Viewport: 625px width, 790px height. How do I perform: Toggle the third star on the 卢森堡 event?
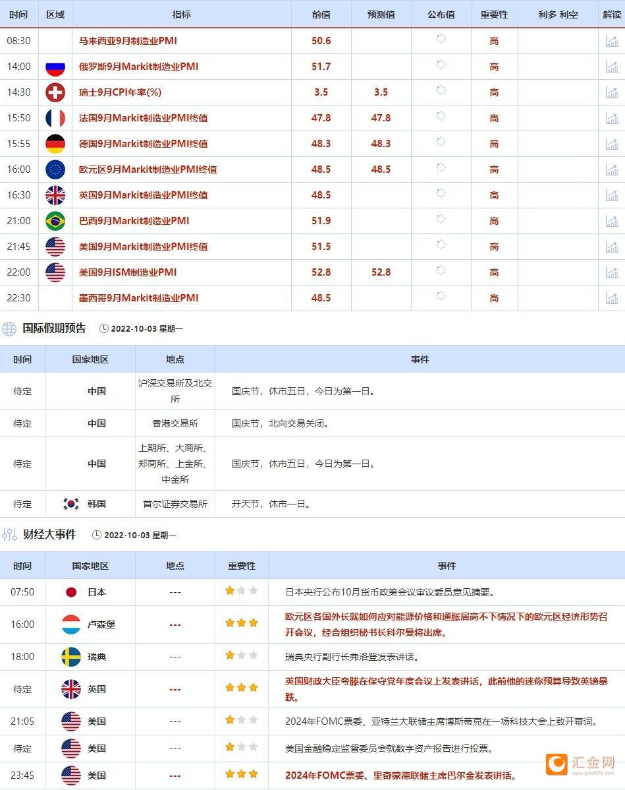click(x=253, y=624)
